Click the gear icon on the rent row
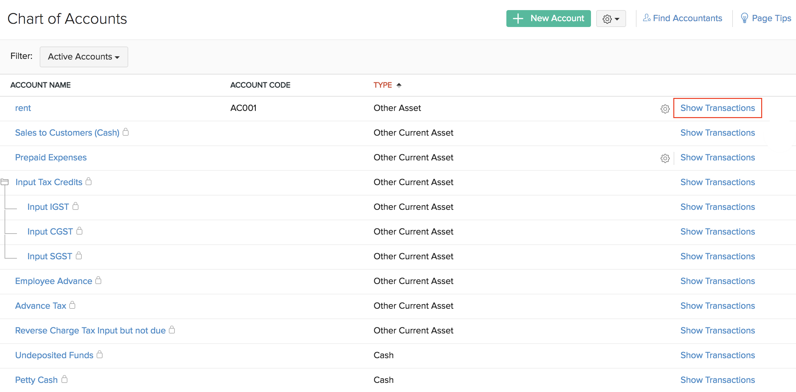 [665, 109]
